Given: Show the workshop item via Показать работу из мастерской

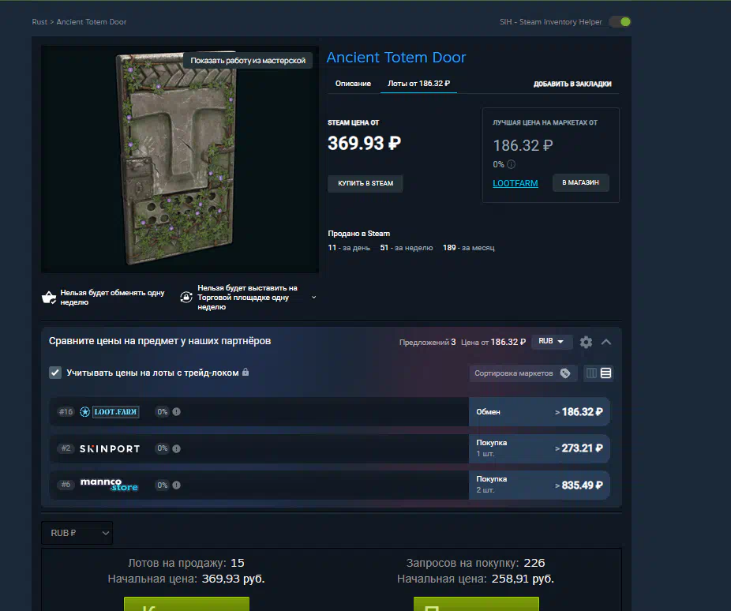Looking at the screenshot, I should click(x=248, y=61).
